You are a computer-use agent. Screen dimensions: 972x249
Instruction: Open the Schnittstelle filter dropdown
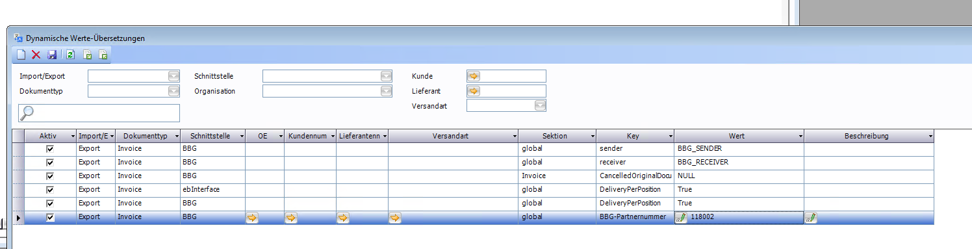387,76
